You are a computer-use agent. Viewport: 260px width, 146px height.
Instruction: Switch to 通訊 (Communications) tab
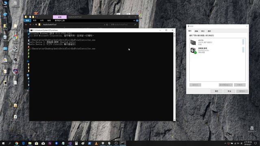(x=210, y=31)
